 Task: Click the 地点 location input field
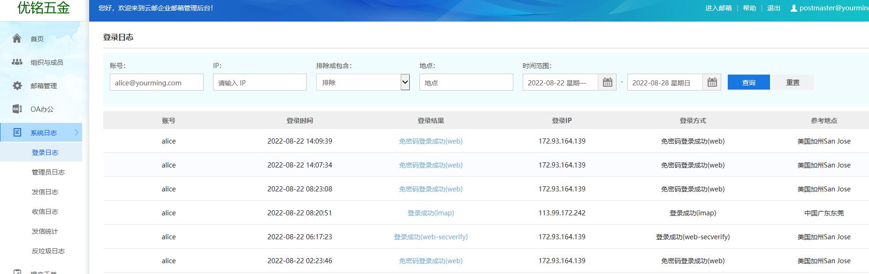tap(466, 83)
